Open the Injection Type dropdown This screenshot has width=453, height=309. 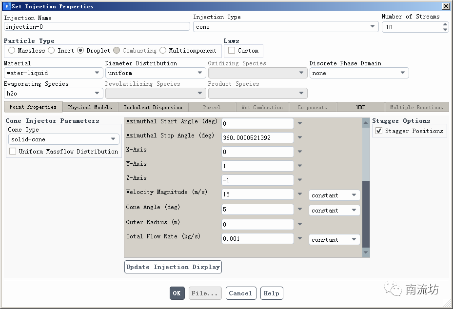pos(286,27)
